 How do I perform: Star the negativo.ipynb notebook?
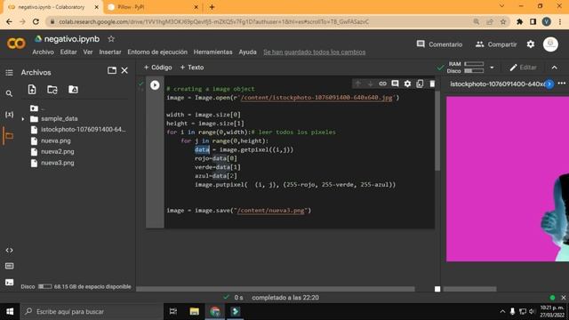click(x=111, y=39)
